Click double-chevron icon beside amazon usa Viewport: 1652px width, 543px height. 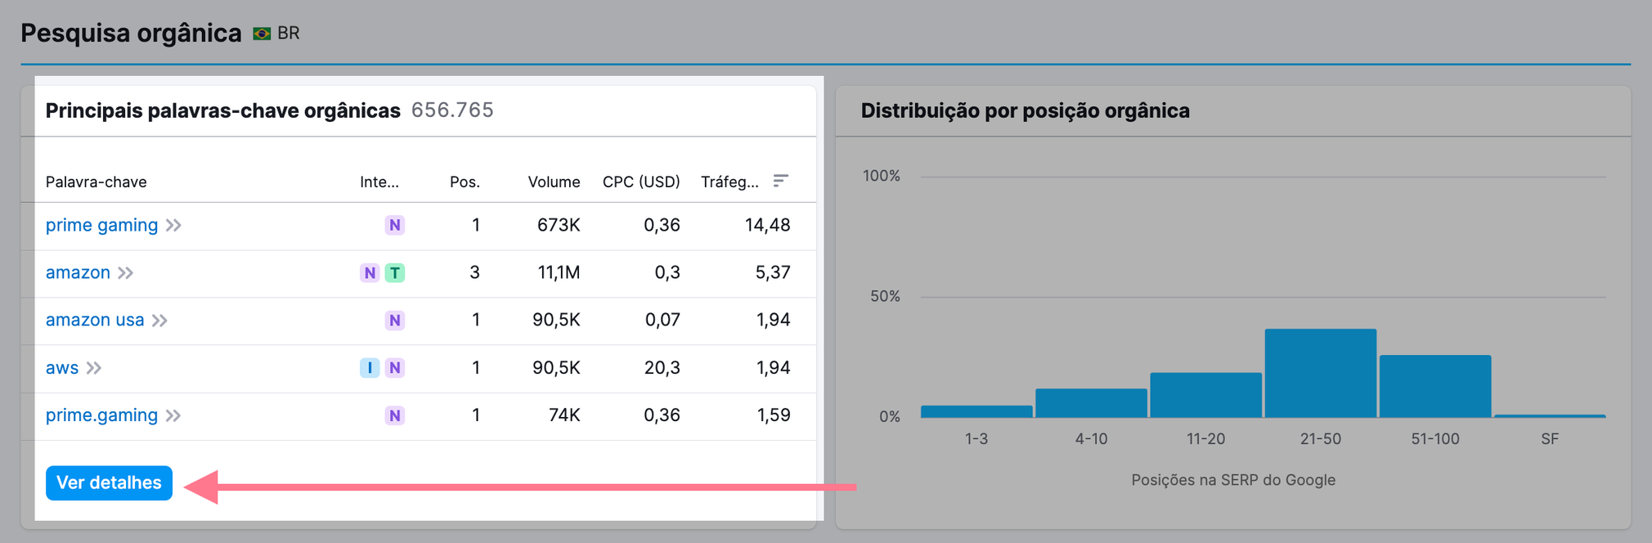click(x=159, y=321)
